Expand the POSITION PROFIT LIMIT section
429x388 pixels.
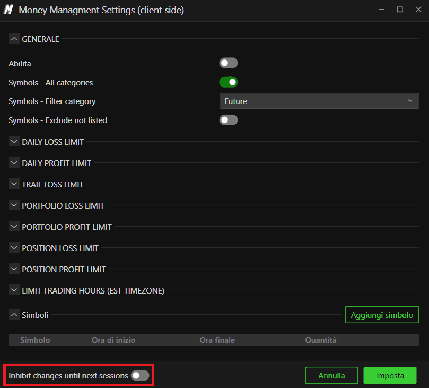pos(14,269)
